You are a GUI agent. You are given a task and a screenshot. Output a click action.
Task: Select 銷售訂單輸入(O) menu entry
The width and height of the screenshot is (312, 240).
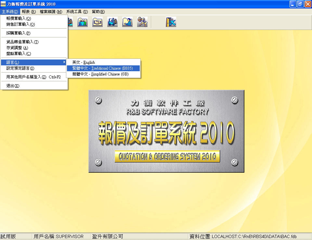coord(34,24)
